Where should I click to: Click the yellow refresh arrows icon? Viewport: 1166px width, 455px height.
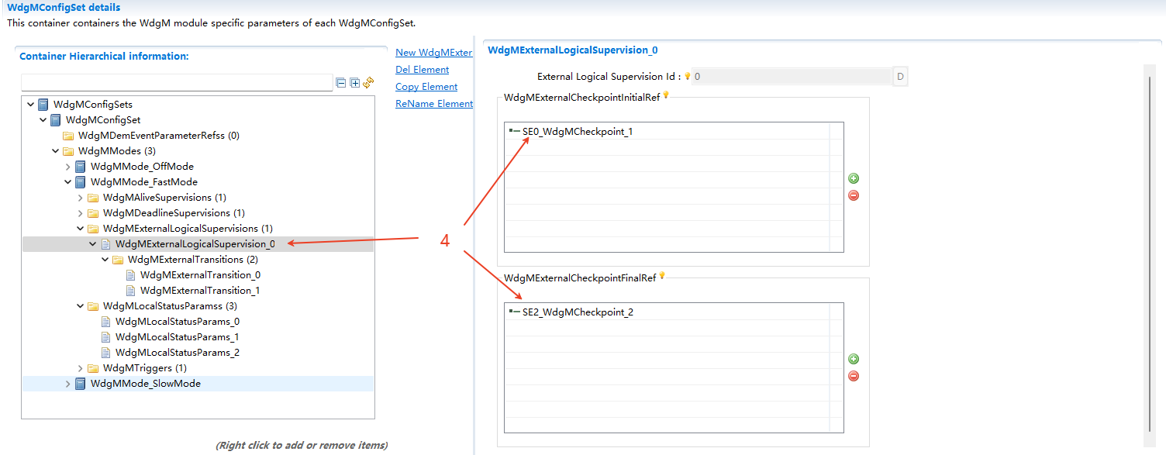point(369,83)
